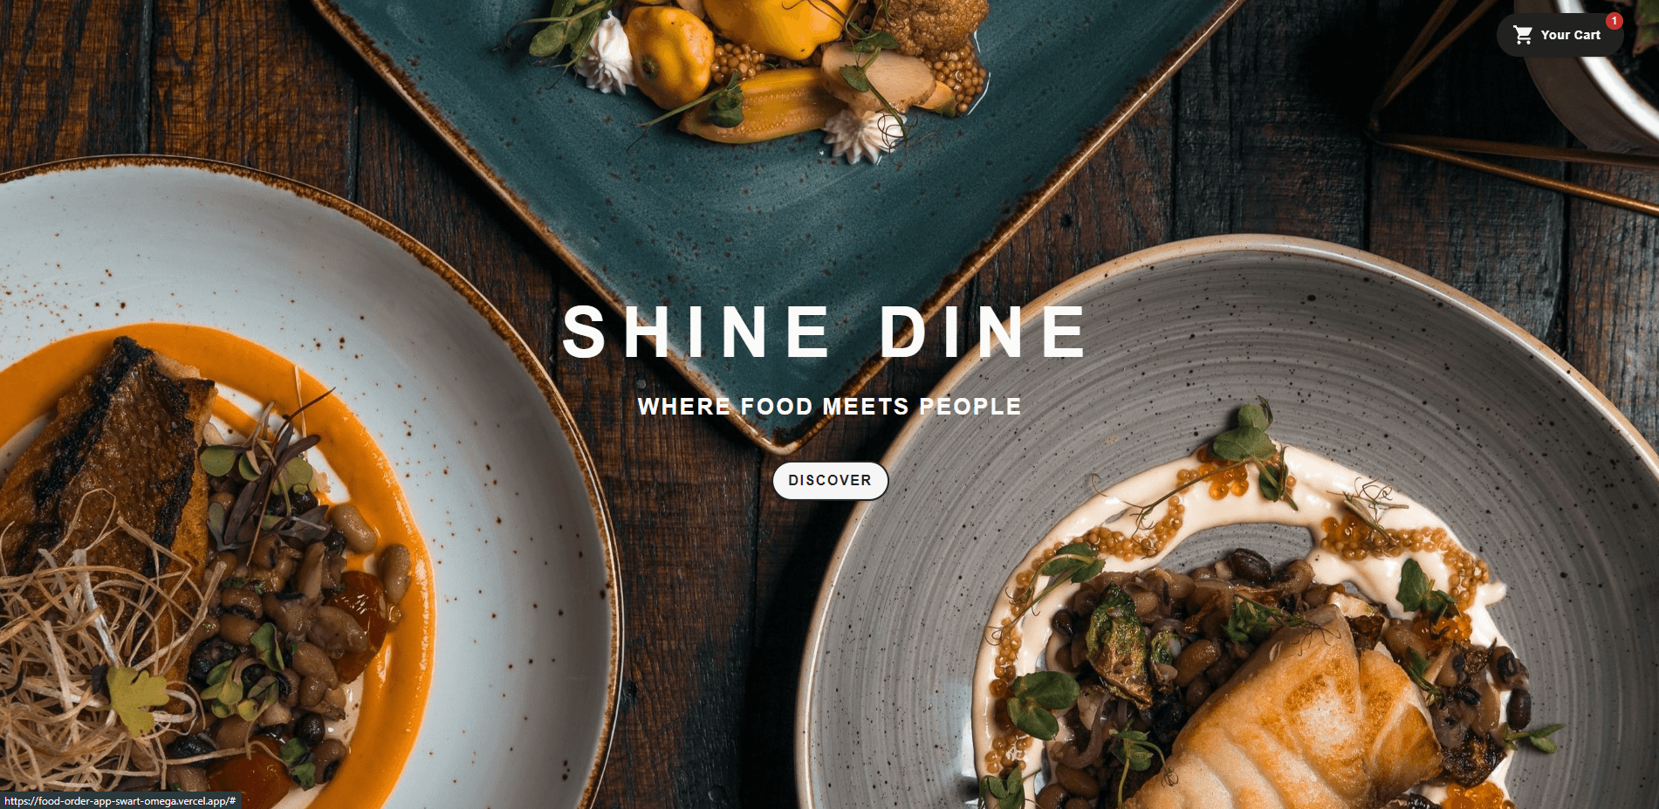Click the word FOOD in the tagline
The image size is (1659, 809).
pyautogui.click(x=777, y=407)
